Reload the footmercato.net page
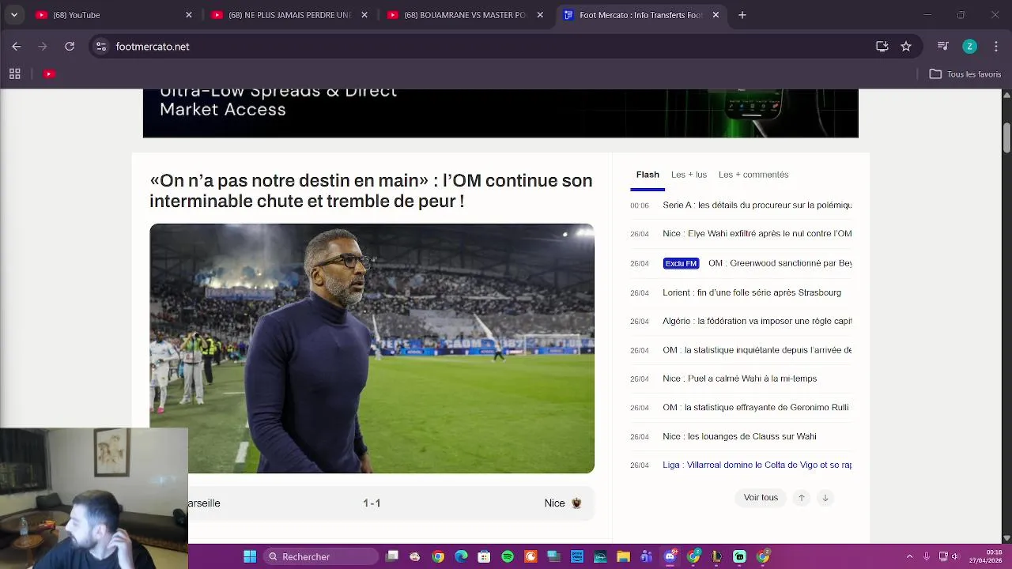Image resolution: width=1012 pixels, height=569 pixels. click(70, 47)
